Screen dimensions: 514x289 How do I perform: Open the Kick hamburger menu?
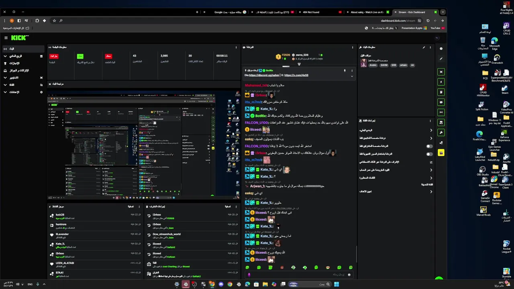click(x=6, y=38)
